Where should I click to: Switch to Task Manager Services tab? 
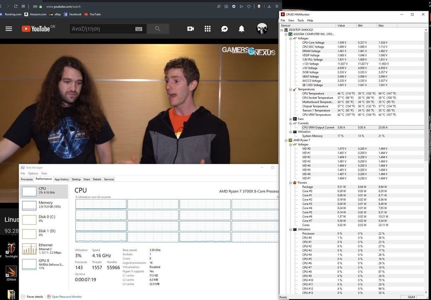[109, 180]
